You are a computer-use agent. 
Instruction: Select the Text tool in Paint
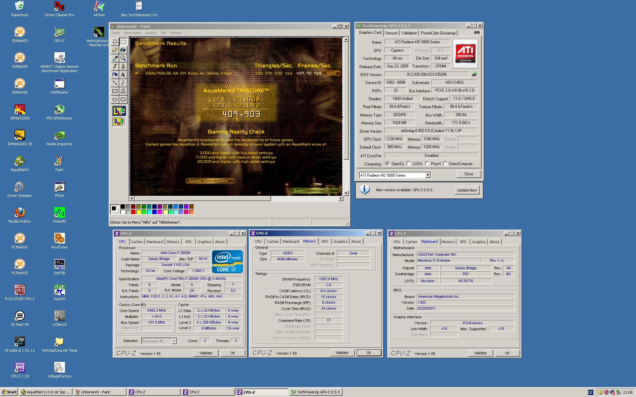(123, 75)
